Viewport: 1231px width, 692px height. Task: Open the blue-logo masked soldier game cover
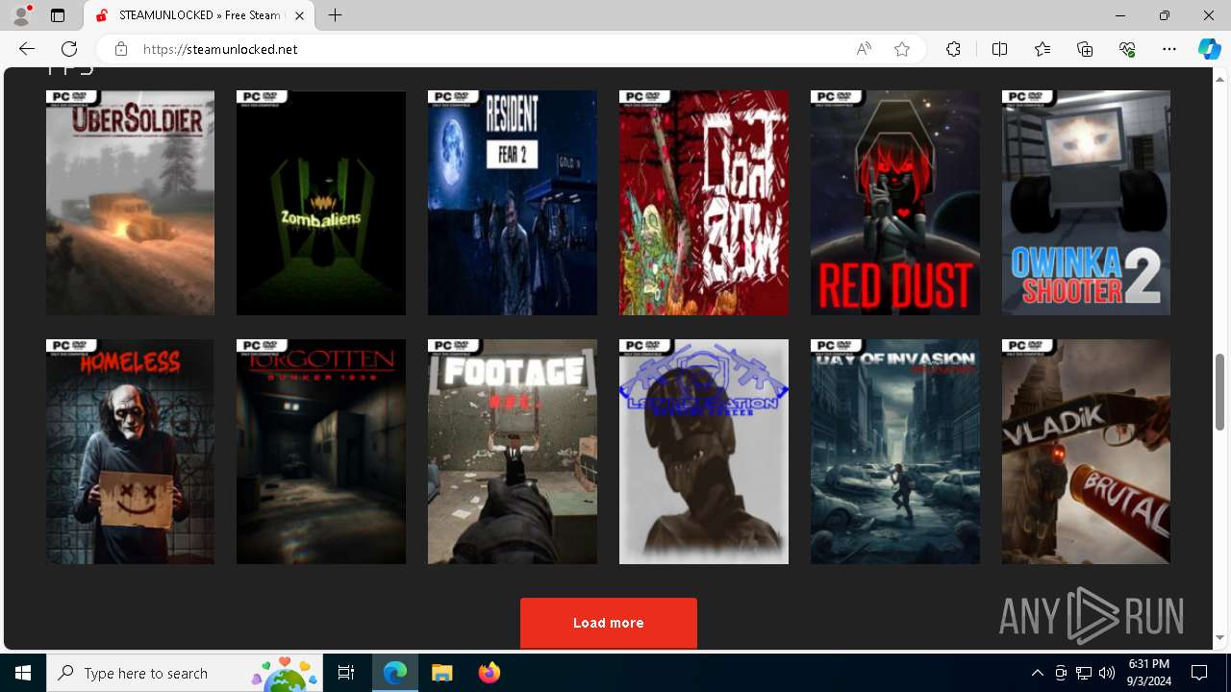click(x=704, y=452)
